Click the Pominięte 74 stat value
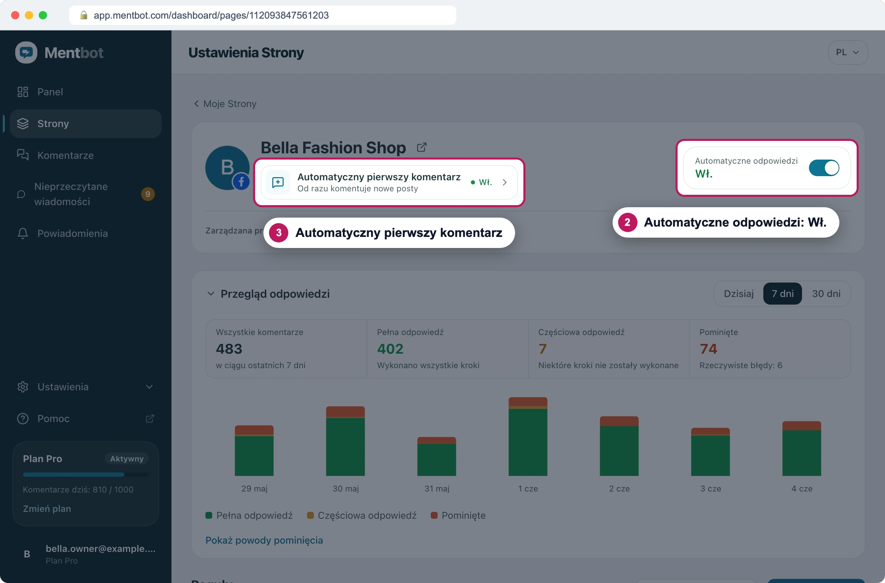 (708, 349)
